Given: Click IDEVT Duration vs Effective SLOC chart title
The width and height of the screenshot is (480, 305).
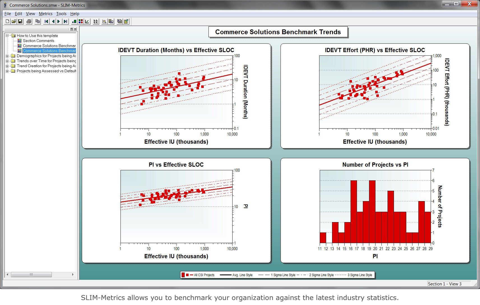Looking at the screenshot, I should pyautogui.click(x=176, y=50).
